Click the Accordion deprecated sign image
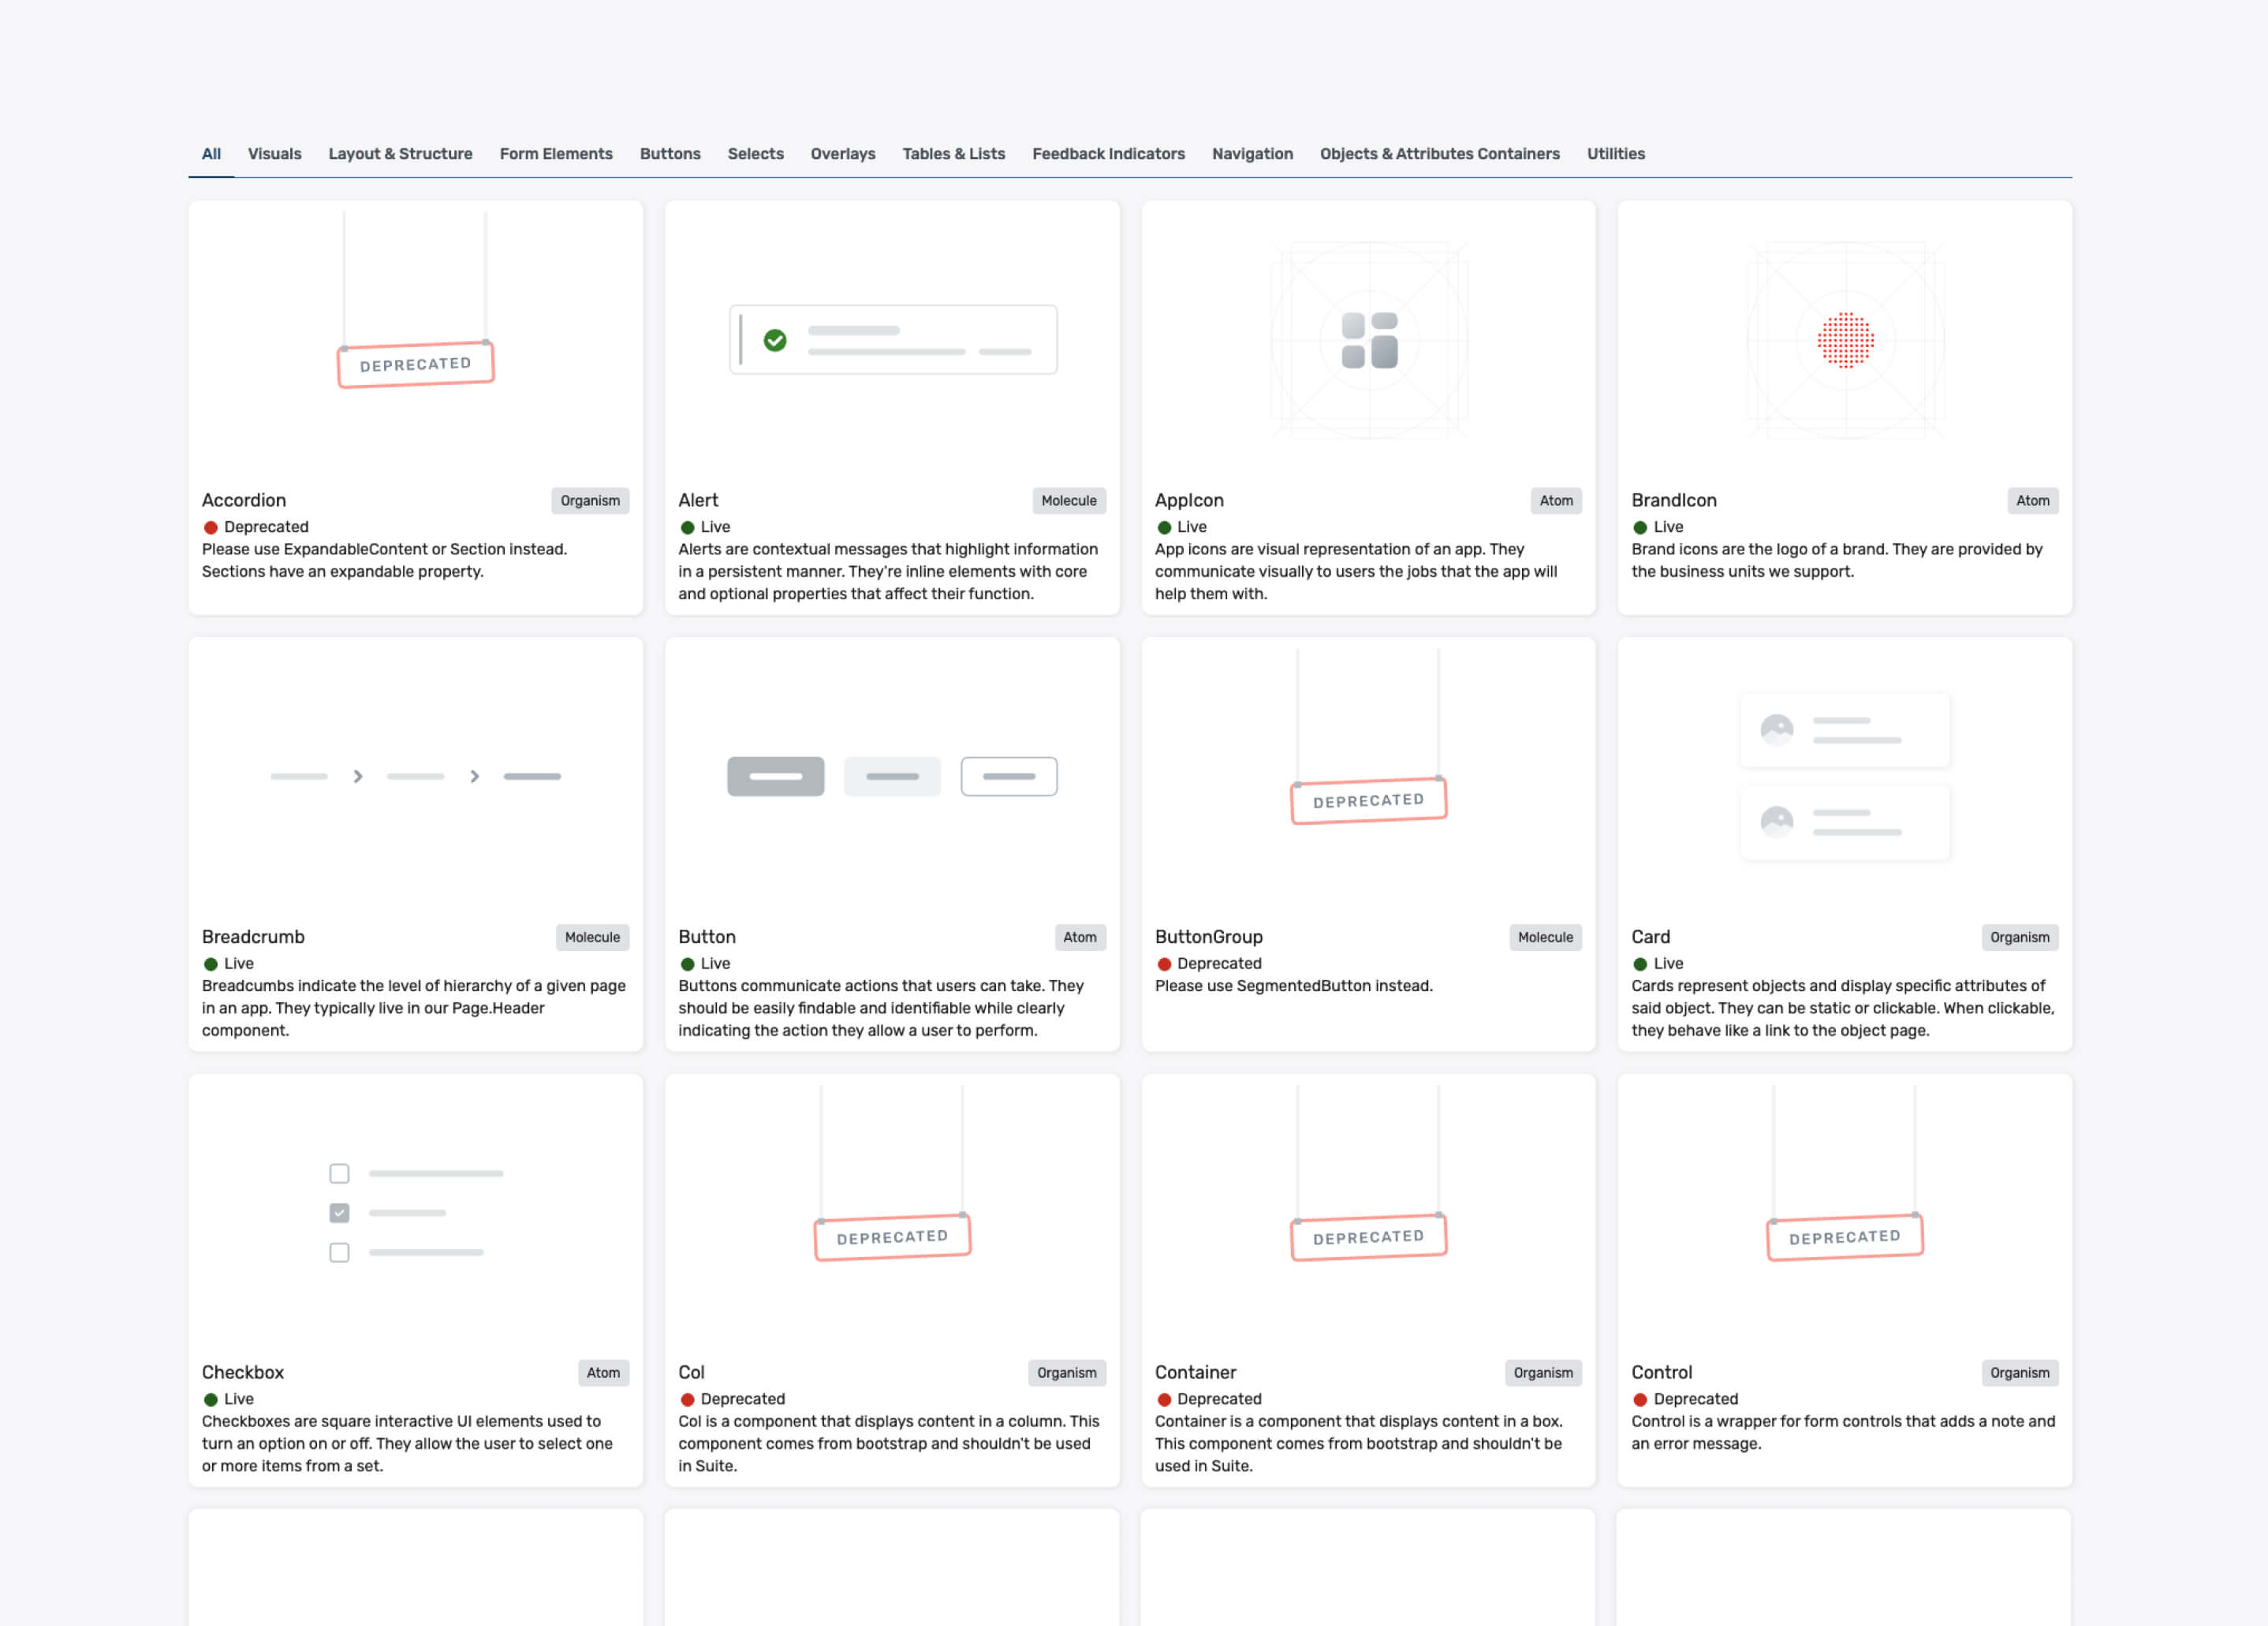This screenshot has height=1626, width=2268. (x=416, y=364)
